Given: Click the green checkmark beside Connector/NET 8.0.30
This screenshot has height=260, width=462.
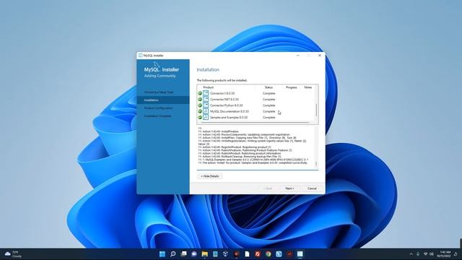Looking at the screenshot, I should [200, 100].
